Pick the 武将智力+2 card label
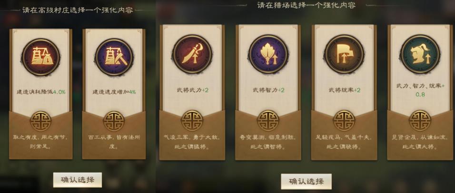 point(268,90)
